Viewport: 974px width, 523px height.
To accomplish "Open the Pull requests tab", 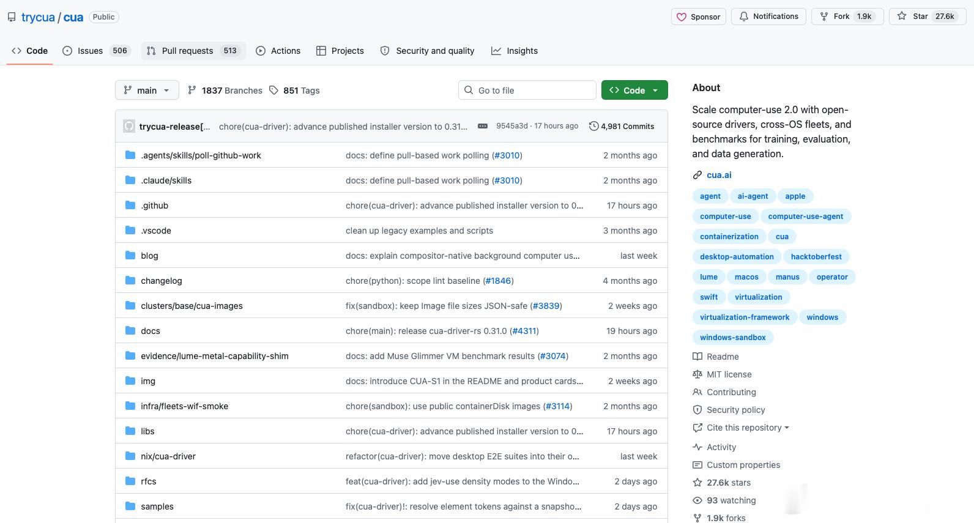I will [193, 51].
